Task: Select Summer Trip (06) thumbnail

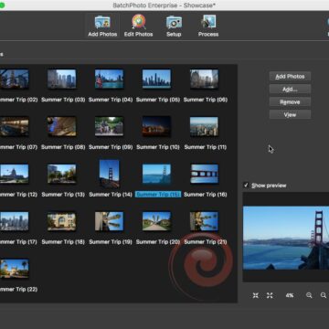Action: (204, 79)
